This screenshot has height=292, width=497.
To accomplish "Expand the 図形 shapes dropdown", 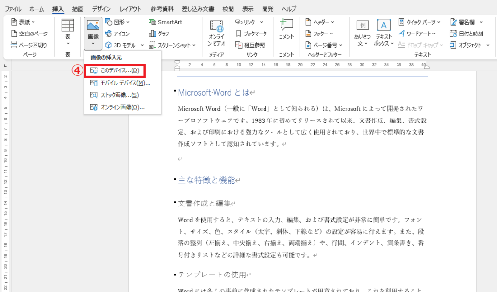I will click(x=117, y=22).
